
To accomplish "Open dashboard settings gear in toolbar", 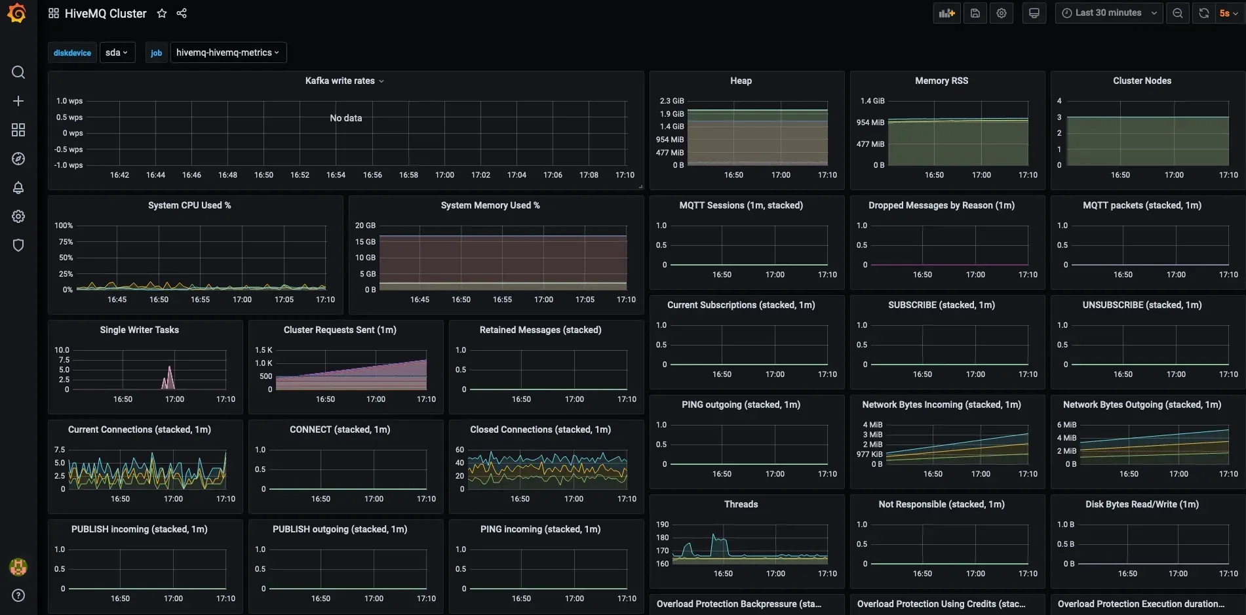I will point(1002,13).
